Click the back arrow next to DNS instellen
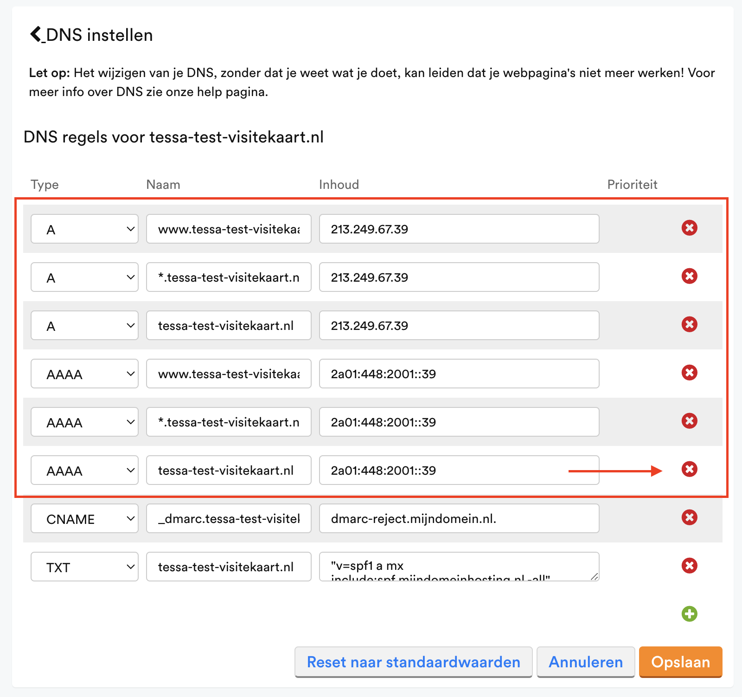 pos(35,34)
